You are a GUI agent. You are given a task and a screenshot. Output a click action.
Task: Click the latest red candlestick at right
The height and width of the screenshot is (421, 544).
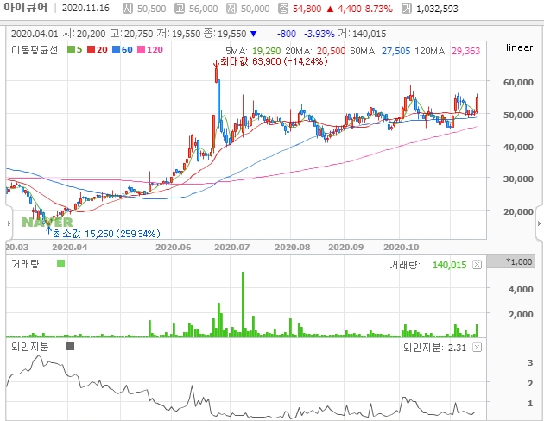(x=478, y=104)
